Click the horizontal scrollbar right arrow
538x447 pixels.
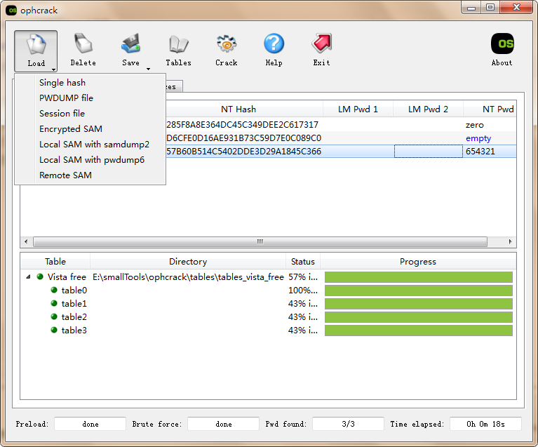tap(510, 241)
